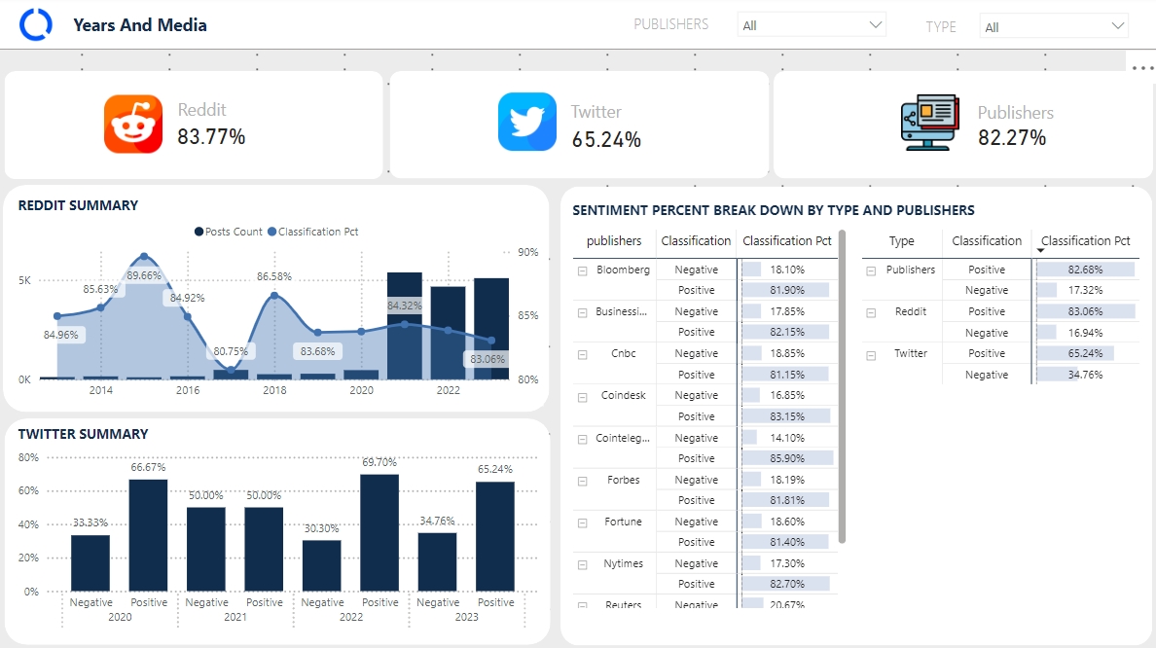Open the TYPE dropdown filter
This screenshot has width=1156, height=648.
point(1054,26)
